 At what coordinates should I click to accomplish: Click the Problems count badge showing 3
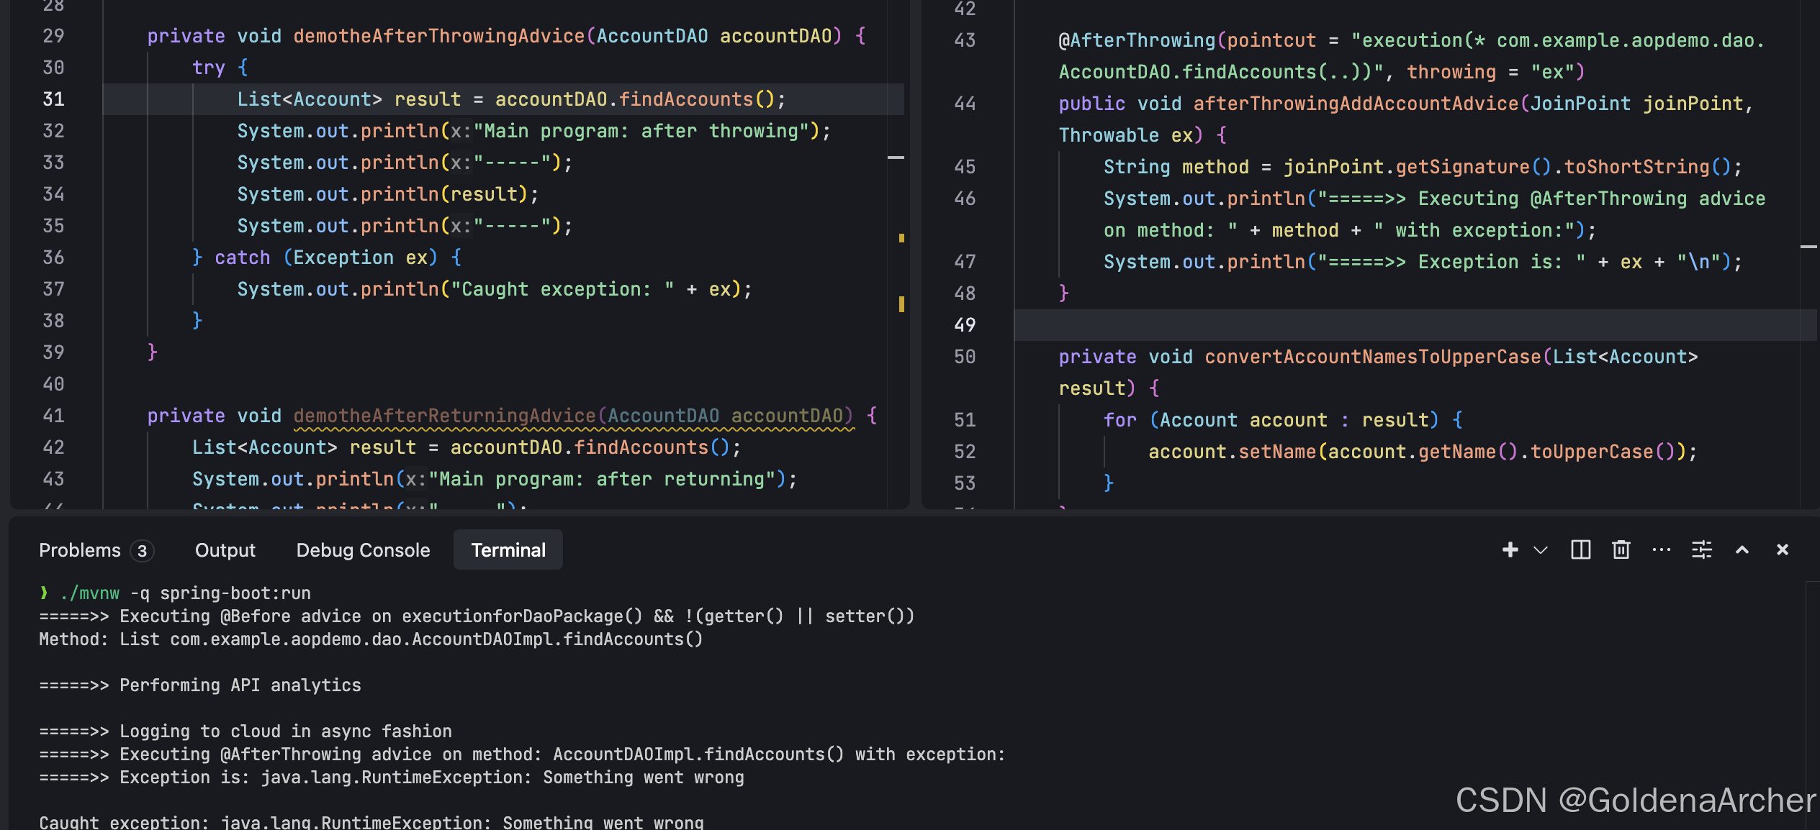(142, 551)
